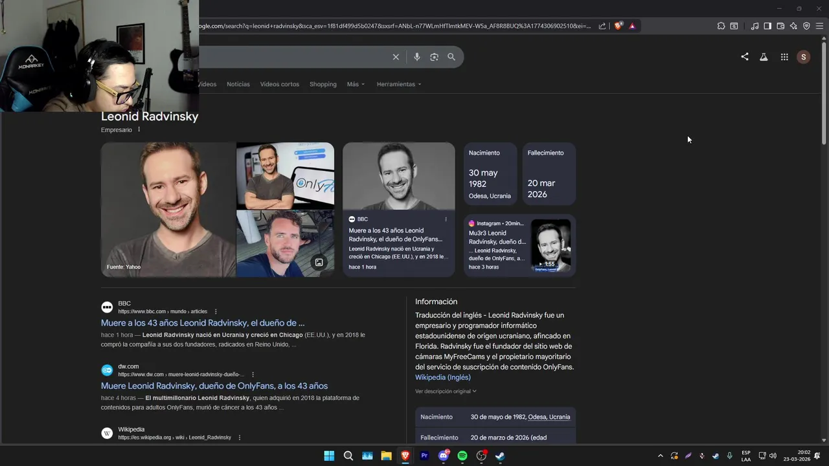Click the search magnifier button
The image size is (829, 466).
click(x=451, y=57)
